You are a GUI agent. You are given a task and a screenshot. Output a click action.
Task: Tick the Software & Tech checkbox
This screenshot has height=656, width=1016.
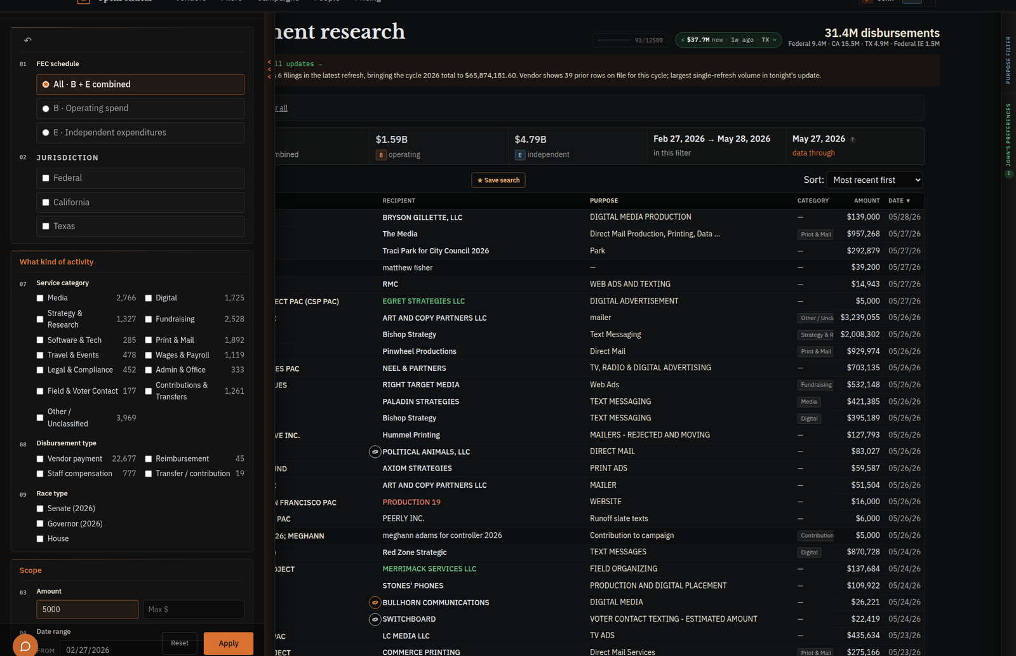(40, 340)
